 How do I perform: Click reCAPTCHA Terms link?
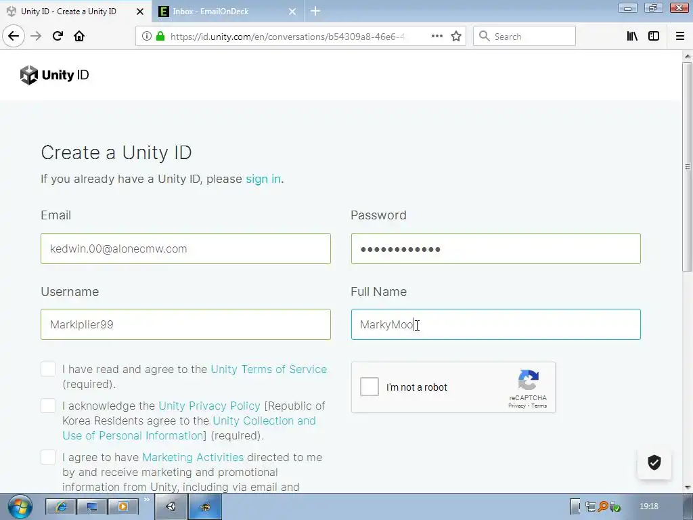(539, 406)
